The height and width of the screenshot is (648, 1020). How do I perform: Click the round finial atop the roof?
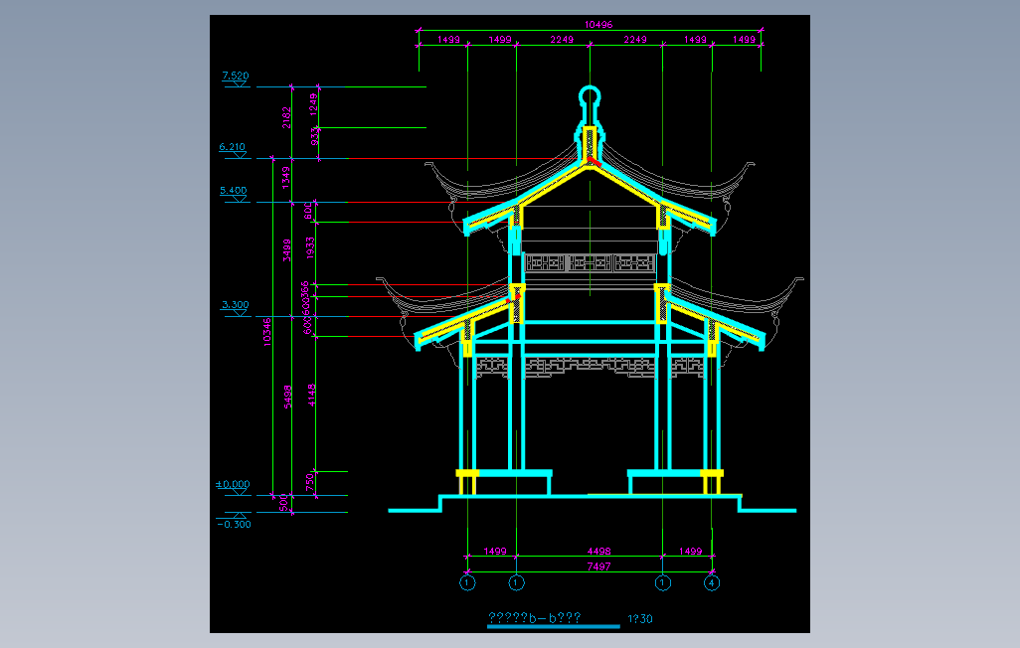coord(590,97)
